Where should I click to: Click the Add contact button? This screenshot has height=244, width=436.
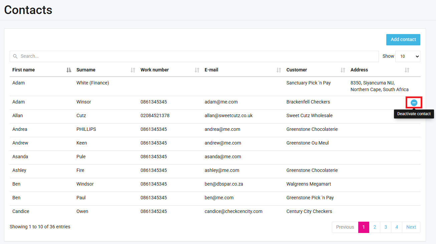click(x=403, y=40)
